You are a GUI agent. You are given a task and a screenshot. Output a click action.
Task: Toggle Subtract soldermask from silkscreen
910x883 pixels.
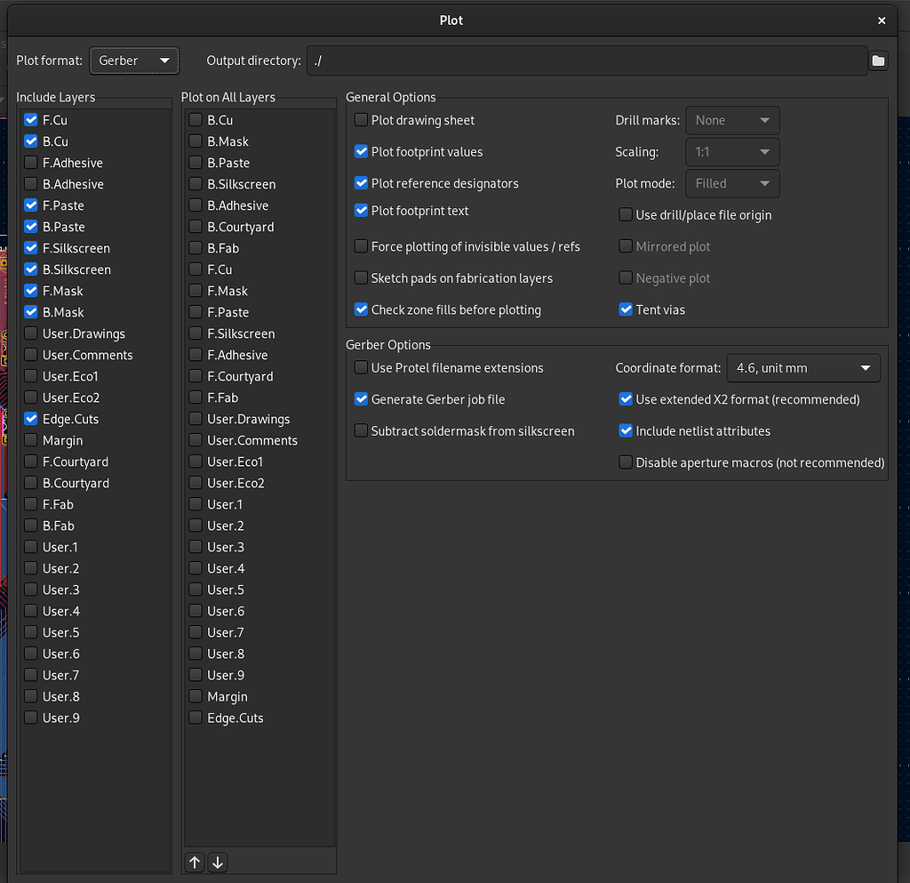[x=361, y=431]
